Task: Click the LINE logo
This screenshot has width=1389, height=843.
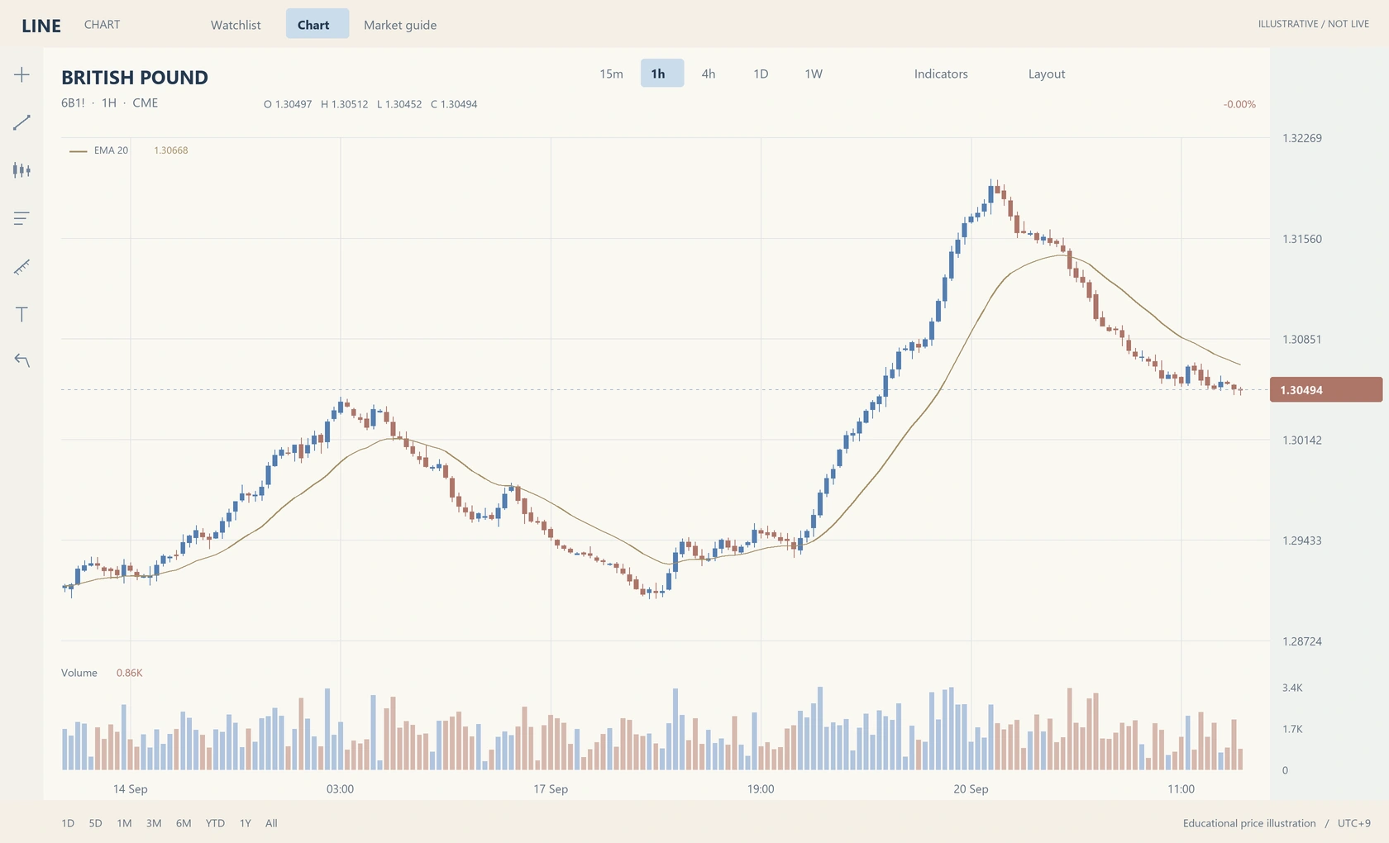Action: pyautogui.click(x=41, y=26)
